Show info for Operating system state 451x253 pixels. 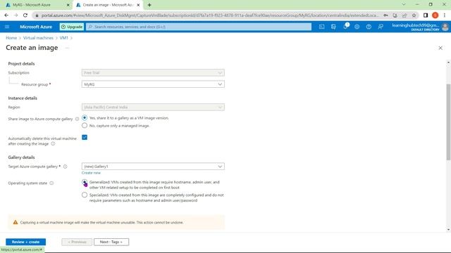pos(51,183)
